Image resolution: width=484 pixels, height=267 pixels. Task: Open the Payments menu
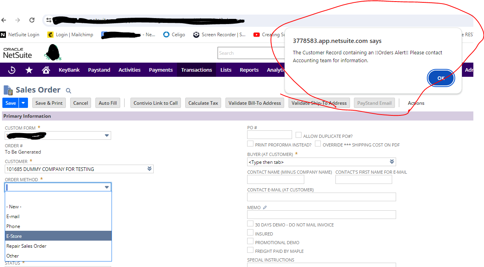coord(161,70)
